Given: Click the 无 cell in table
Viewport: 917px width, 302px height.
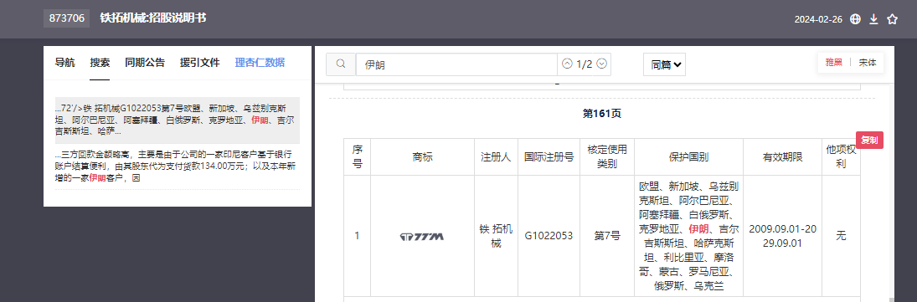Looking at the screenshot, I should click(841, 236).
